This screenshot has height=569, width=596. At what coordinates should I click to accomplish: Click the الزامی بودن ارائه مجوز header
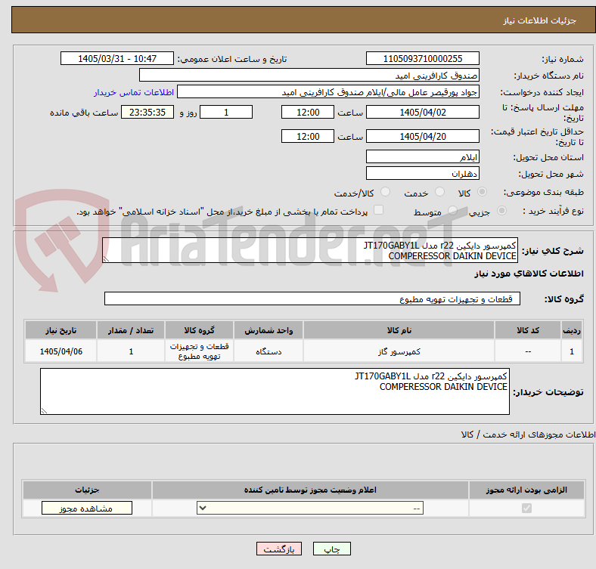click(x=526, y=490)
